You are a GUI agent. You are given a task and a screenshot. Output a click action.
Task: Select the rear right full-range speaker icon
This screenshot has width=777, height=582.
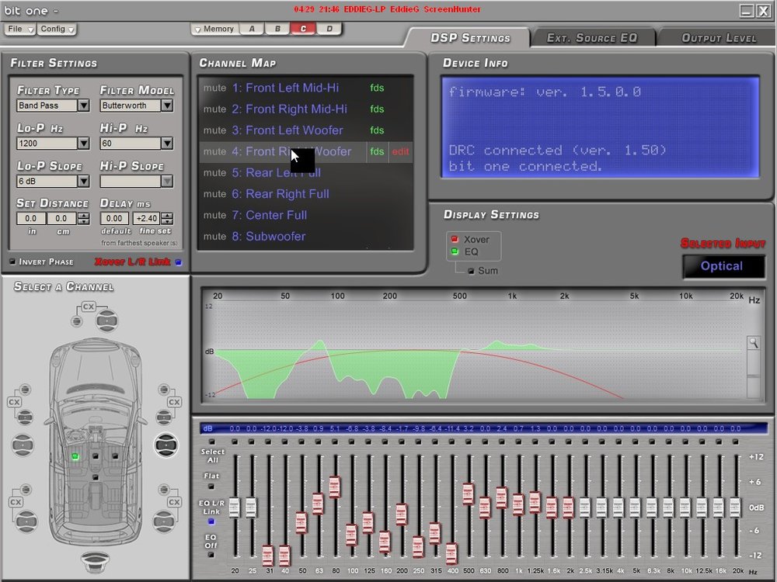coord(163,521)
